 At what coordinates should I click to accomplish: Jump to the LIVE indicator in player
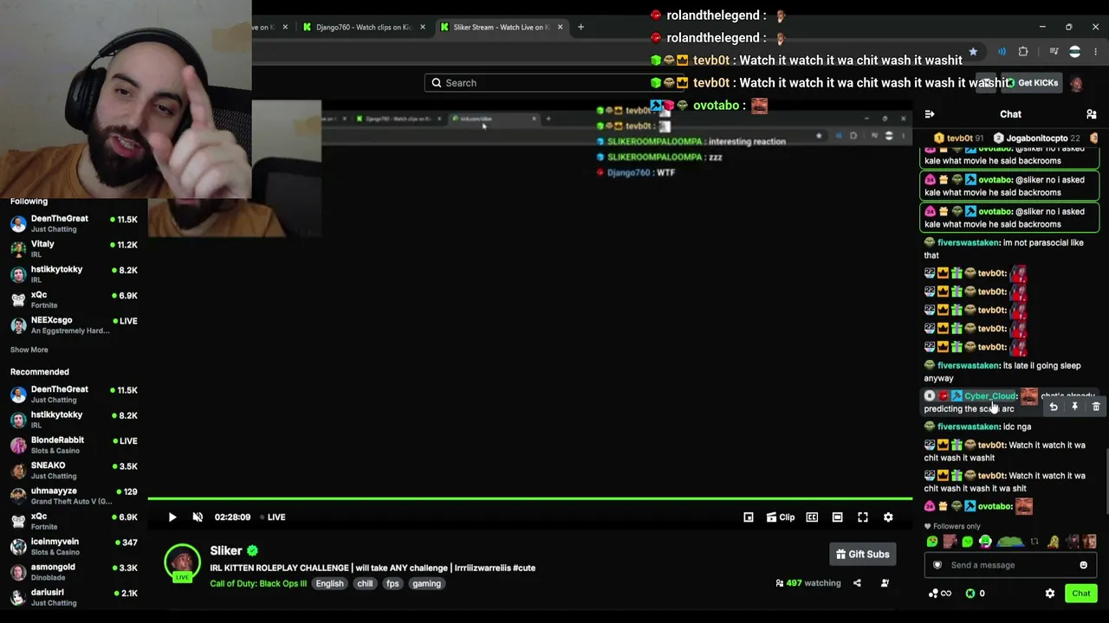(273, 517)
